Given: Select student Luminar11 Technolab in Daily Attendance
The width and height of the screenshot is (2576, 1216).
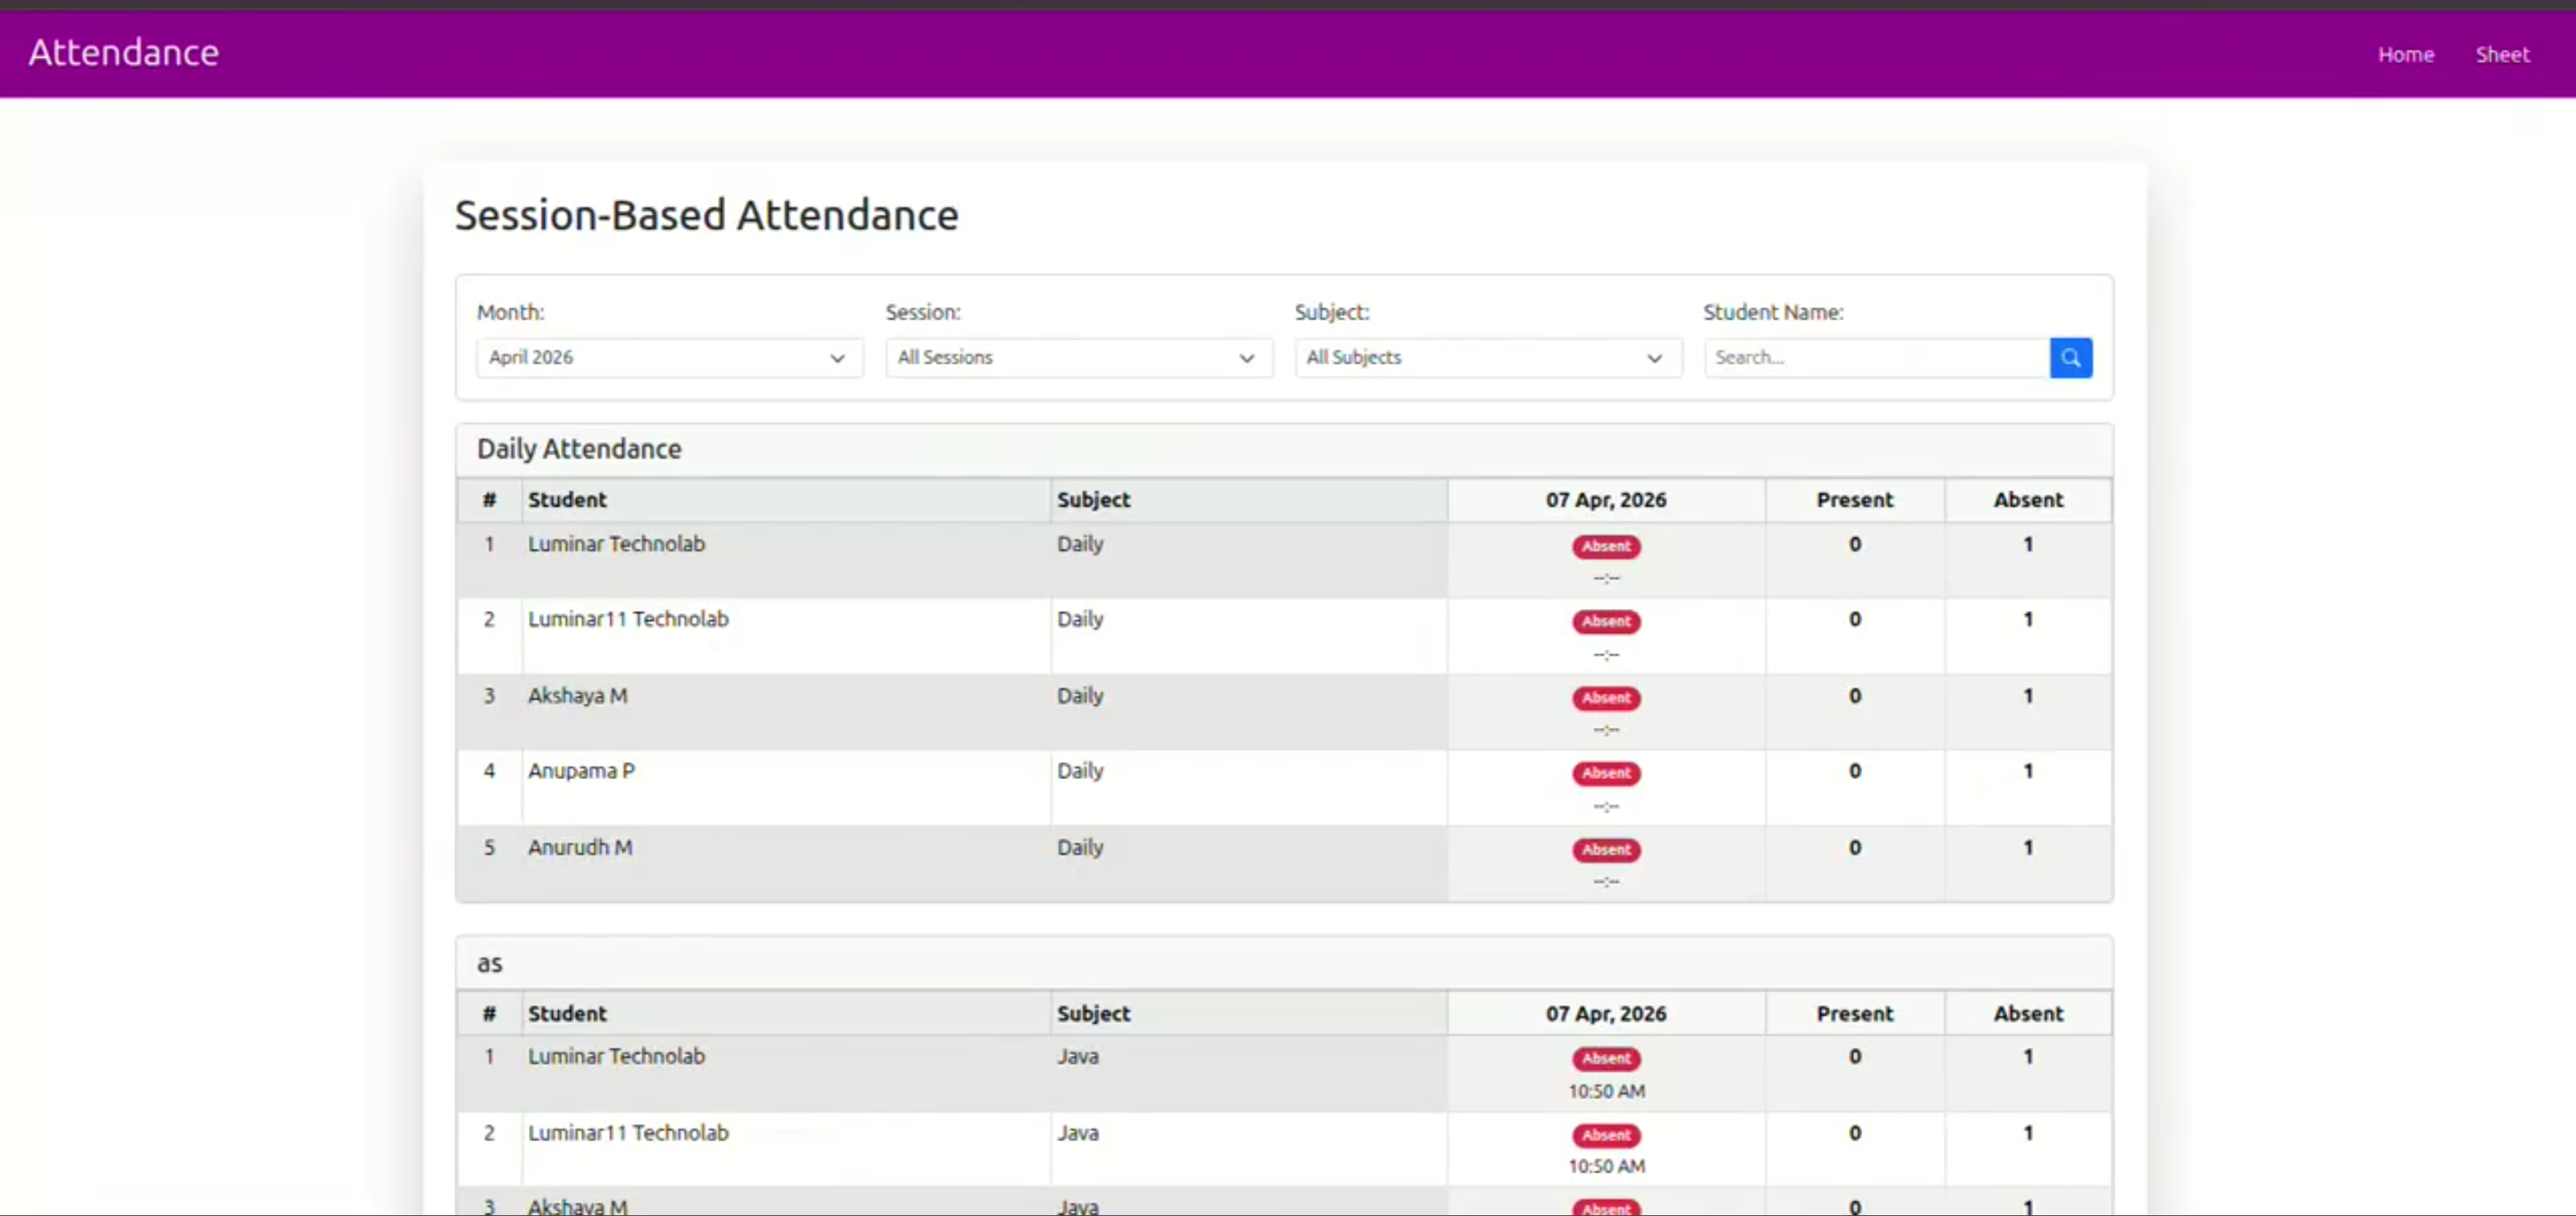Looking at the screenshot, I should point(628,619).
